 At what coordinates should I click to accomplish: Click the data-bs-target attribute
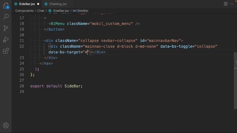coord(64,52)
